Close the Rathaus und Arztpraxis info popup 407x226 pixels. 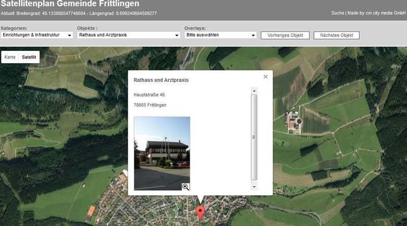(265, 77)
